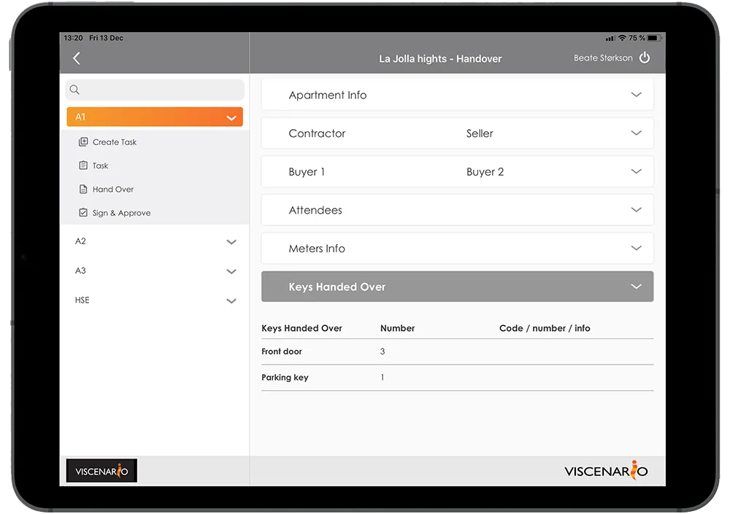Open the Task menu item
Viewport: 730px width, 514px height.
100,166
